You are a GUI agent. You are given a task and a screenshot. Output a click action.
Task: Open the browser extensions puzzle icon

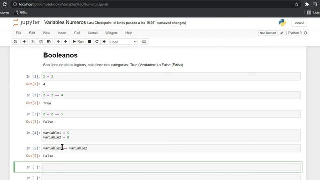click(x=307, y=4)
